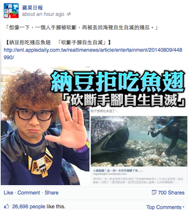Click the thumbs-up icon beside like count

[x=6, y=206]
